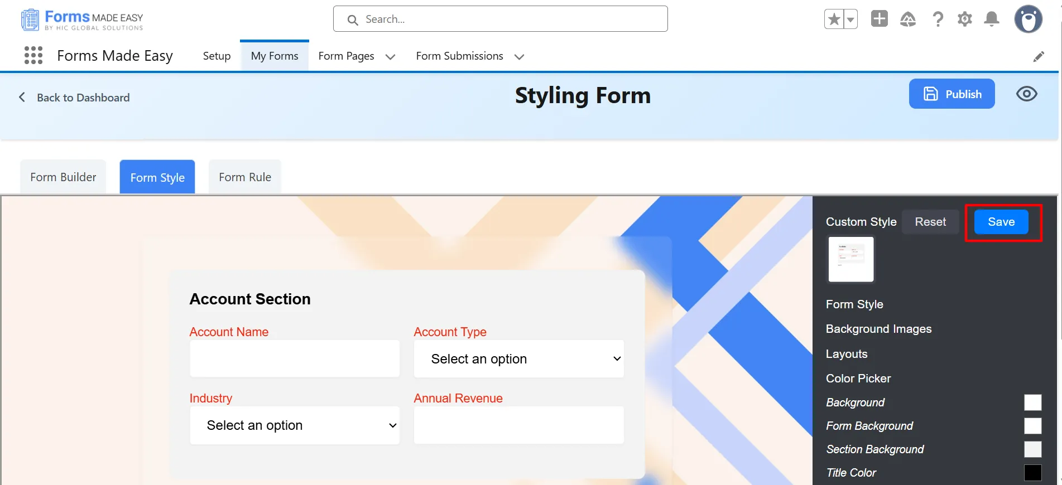Open the user profile avatar
The image size is (1062, 485).
(1028, 20)
